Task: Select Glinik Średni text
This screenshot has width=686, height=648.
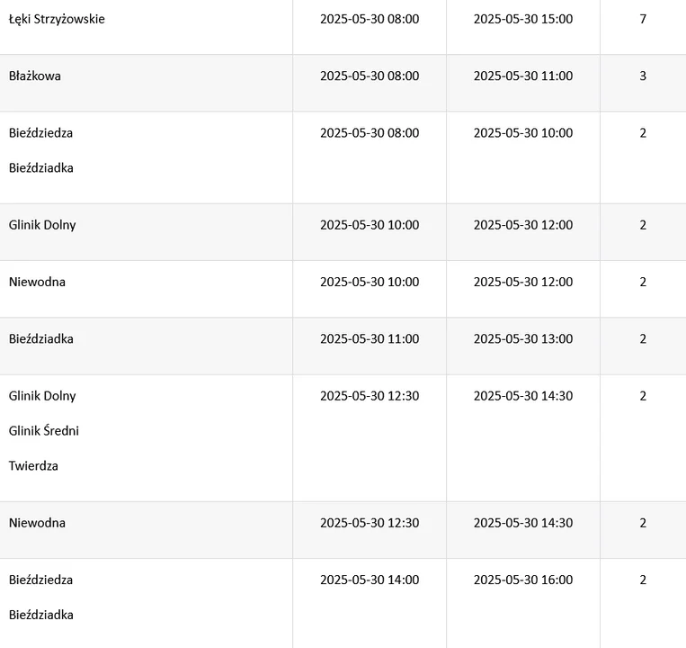Action: pyautogui.click(x=44, y=431)
